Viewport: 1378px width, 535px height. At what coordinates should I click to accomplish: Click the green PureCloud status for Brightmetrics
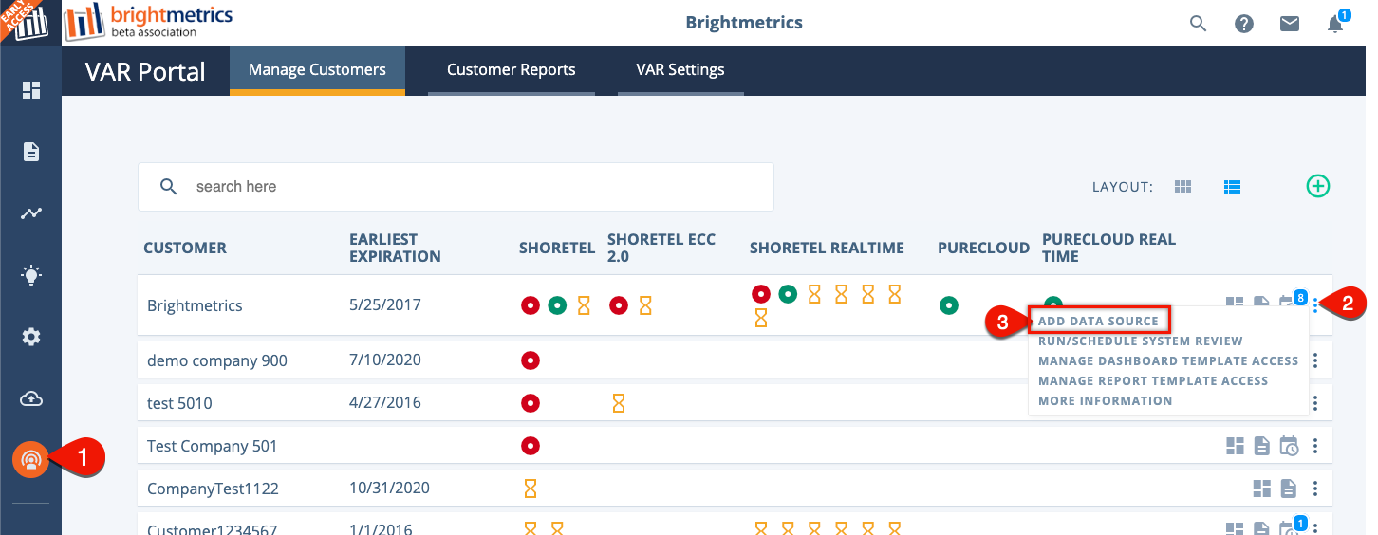(948, 305)
